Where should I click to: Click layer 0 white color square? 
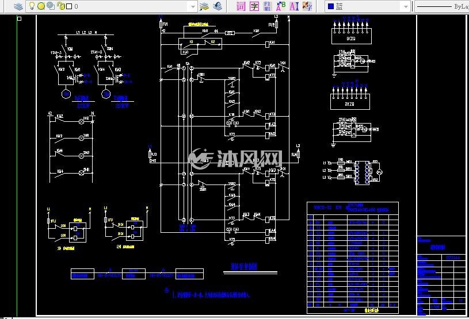point(69,6)
